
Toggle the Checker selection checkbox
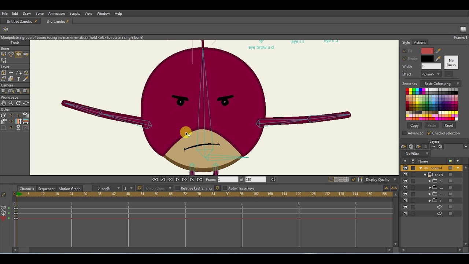(x=429, y=133)
